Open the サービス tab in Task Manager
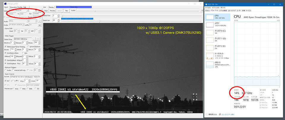The height and width of the screenshot is (120, 285). 248,11
